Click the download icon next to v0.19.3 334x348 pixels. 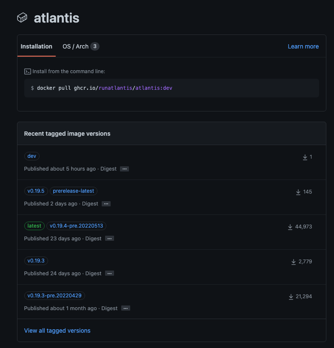click(294, 262)
